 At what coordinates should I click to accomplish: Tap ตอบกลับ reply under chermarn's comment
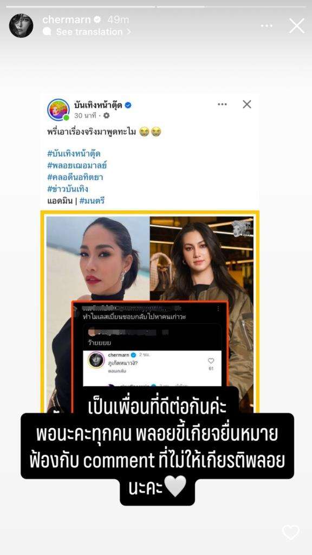click(117, 371)
